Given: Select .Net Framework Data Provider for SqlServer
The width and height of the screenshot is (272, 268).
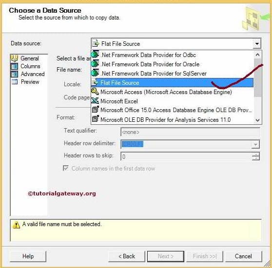Looking at the screenshot, I should coord(173,73).
